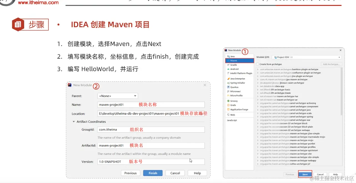Click Help beside Finish dialog's Cancel
Image resolution: width=356 pixels, height=183 pixels.
click(x=197, y=173)
